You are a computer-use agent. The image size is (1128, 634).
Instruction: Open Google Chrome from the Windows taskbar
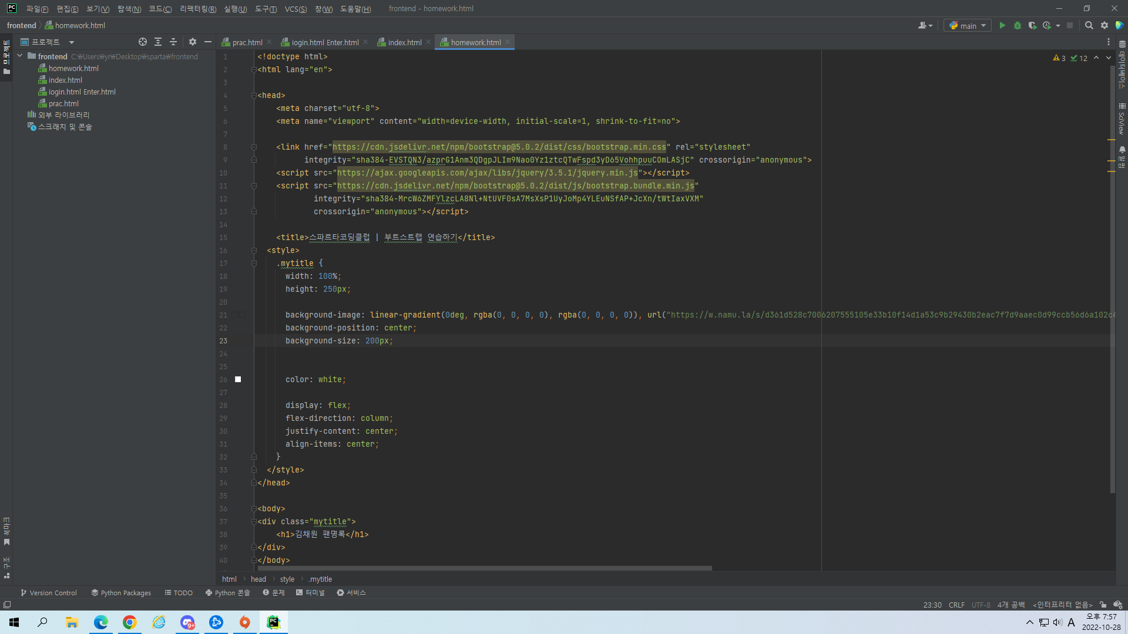[x=130, y=622]
